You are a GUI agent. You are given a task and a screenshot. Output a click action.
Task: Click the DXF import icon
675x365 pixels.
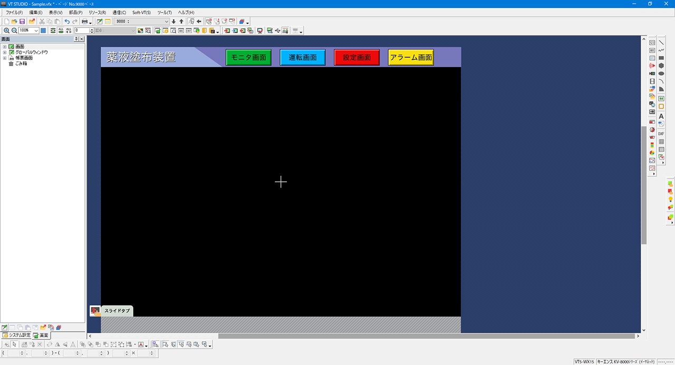(x=661, y=134)
